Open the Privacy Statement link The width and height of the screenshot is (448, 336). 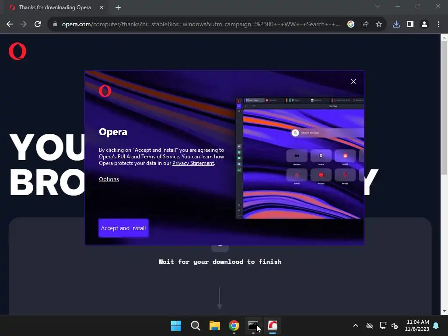tap(193, 163)
